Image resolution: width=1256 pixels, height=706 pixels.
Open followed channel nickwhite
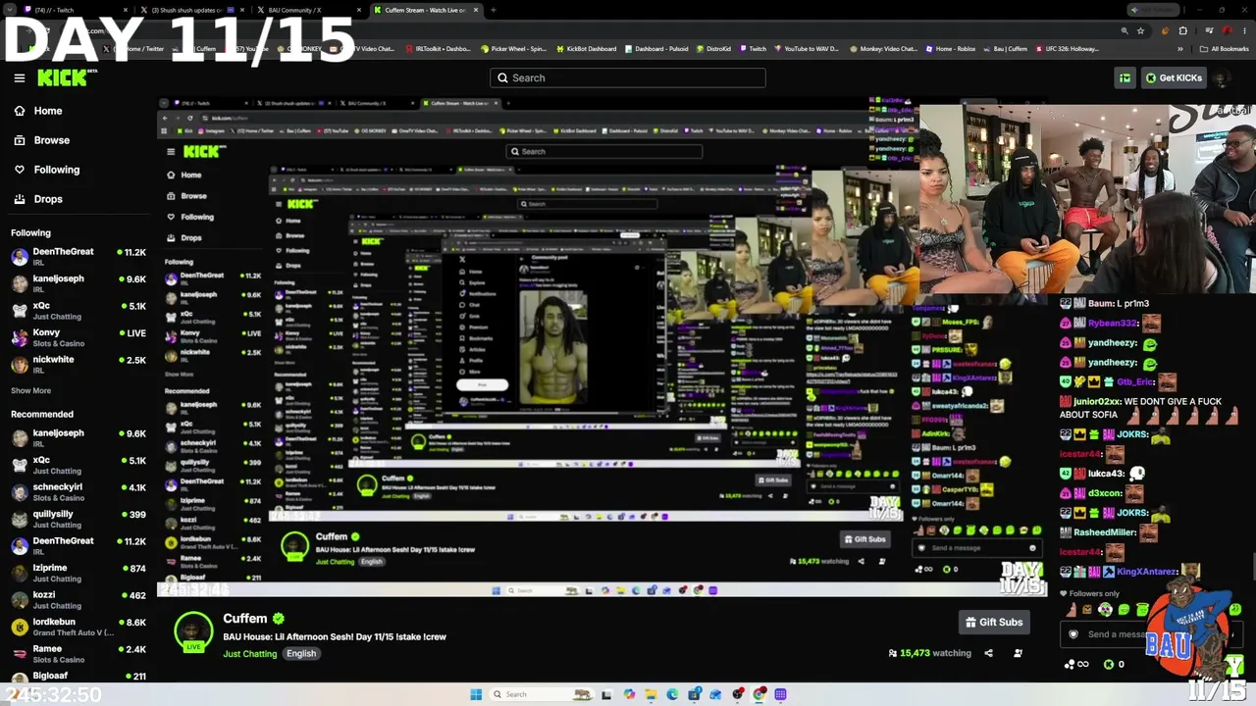coord(78,365)
